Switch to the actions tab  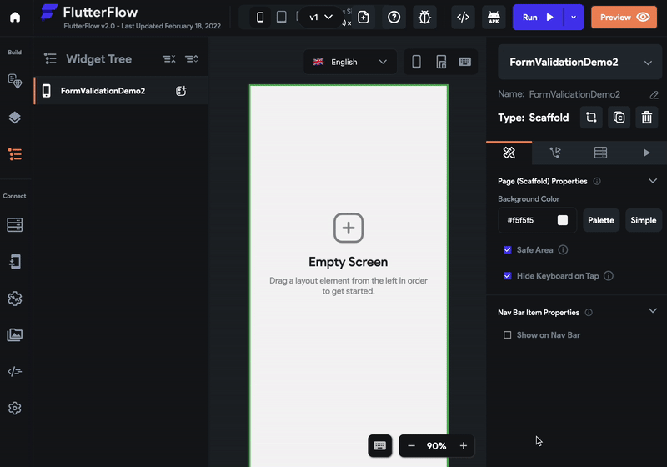(555, 153)
